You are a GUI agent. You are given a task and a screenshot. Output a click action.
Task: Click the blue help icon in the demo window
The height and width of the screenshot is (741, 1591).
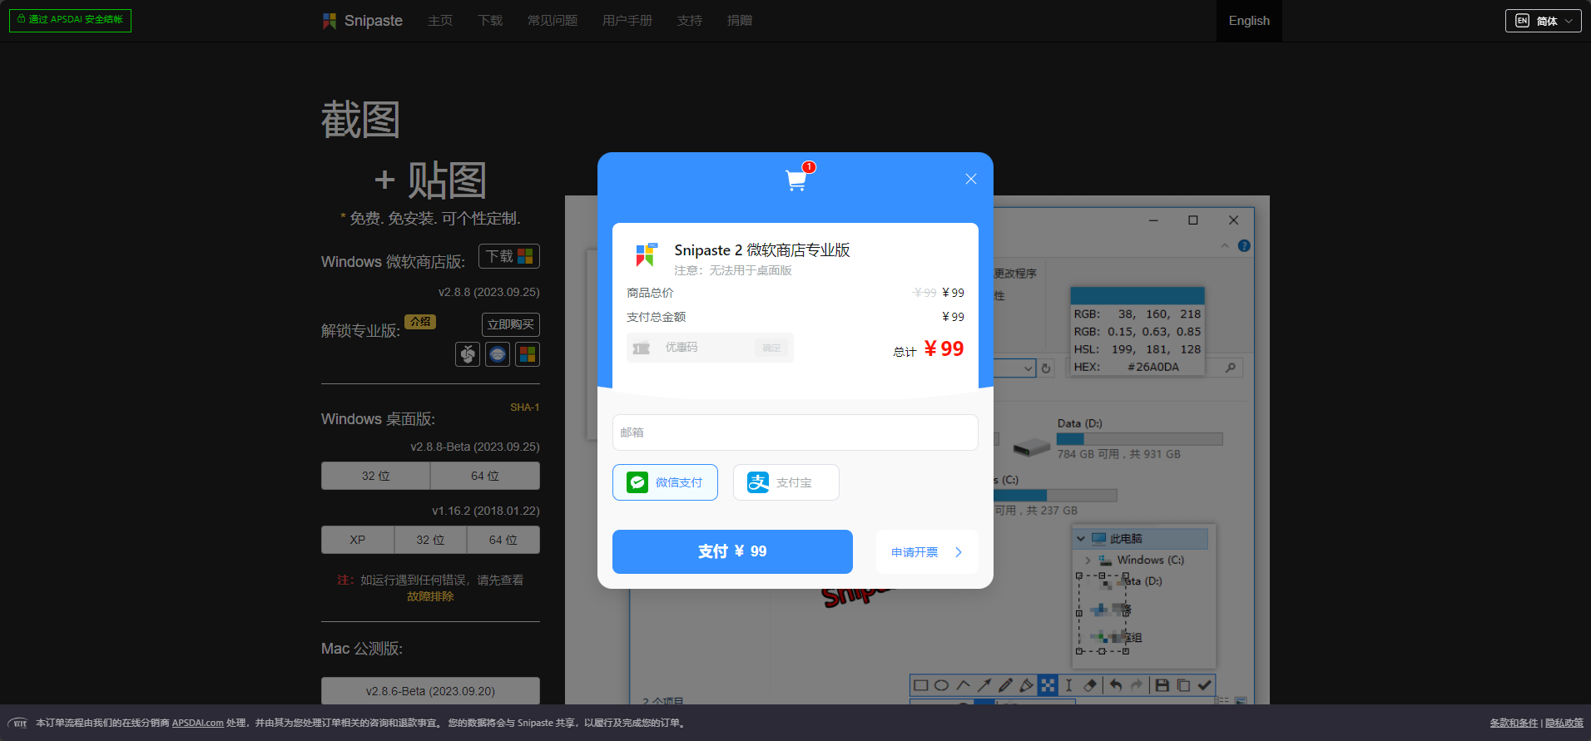tap(1244, 246)
